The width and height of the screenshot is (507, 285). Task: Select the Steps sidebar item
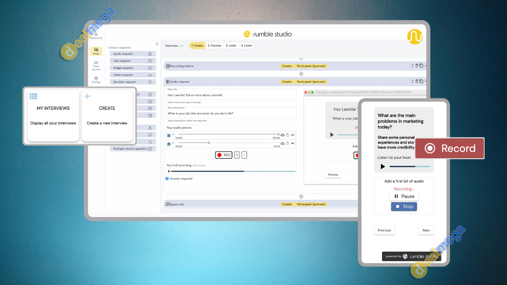(96, 51)
